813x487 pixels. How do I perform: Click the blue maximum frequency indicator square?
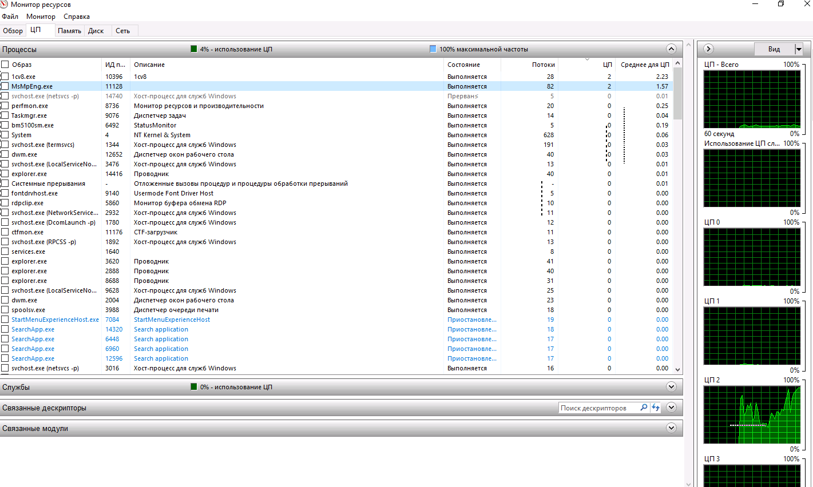pyautogui.click(x=433, y=49)
